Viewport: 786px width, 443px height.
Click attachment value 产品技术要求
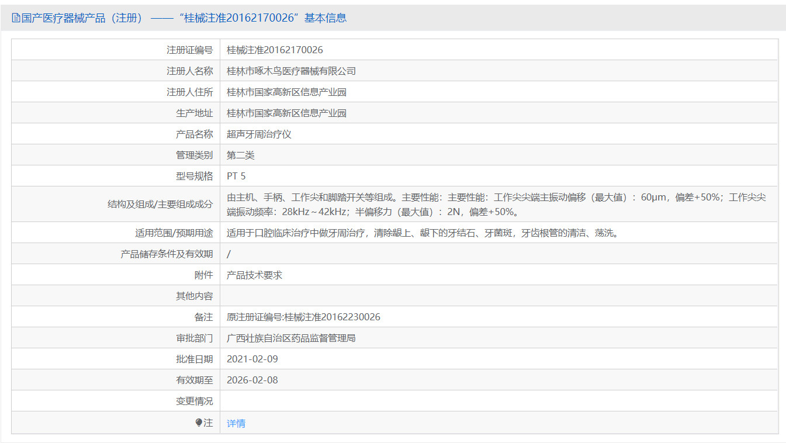(x=254, y=275)
